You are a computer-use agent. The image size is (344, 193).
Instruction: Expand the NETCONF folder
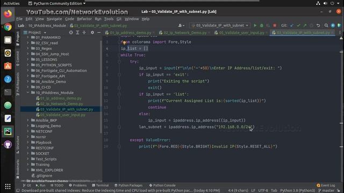[28, 131]
